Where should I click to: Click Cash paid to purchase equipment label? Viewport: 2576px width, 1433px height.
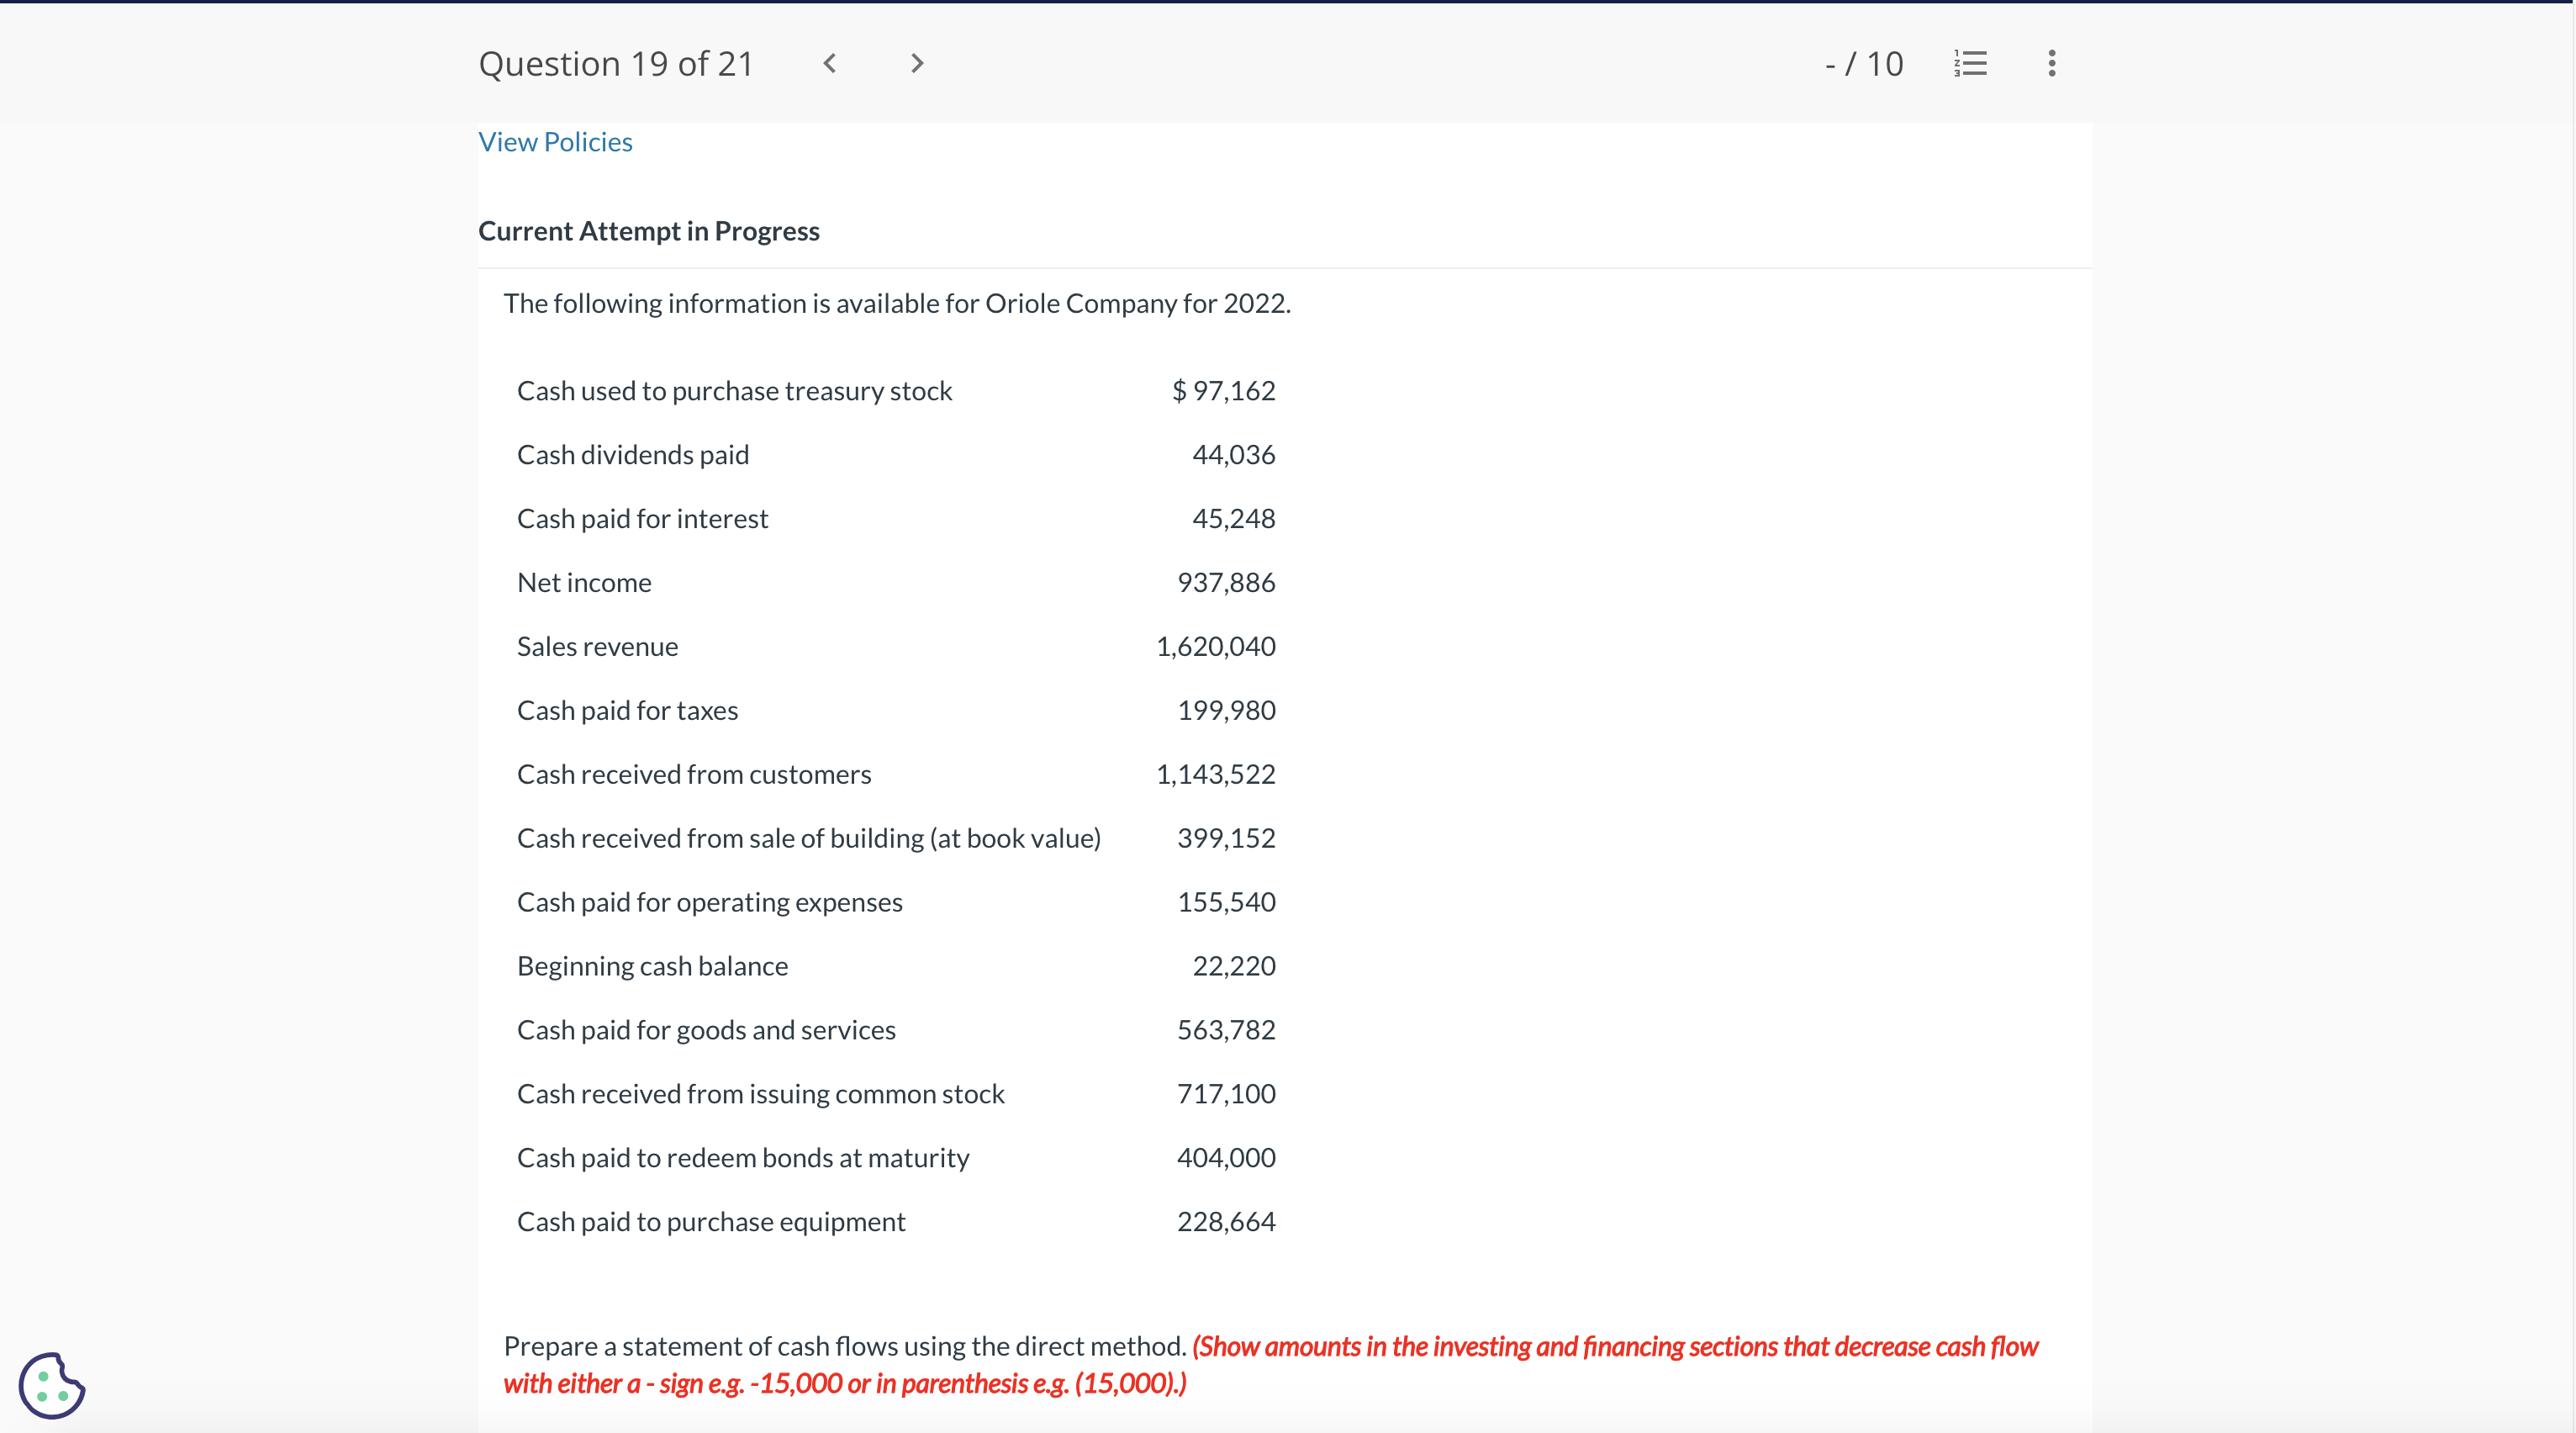(x=710, y=1222)
